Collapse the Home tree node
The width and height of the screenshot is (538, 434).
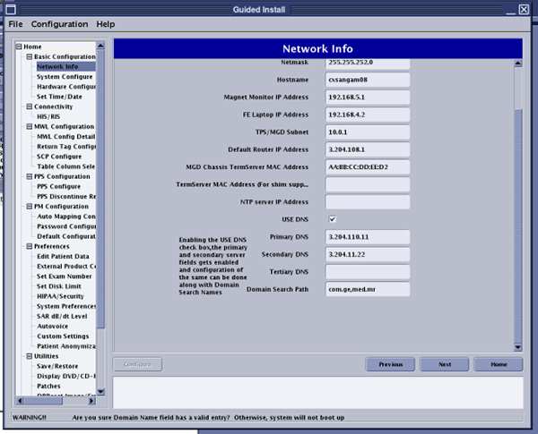tap(19, 47)
